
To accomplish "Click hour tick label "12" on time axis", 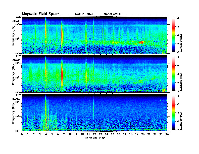I will [x=94, y=134].
